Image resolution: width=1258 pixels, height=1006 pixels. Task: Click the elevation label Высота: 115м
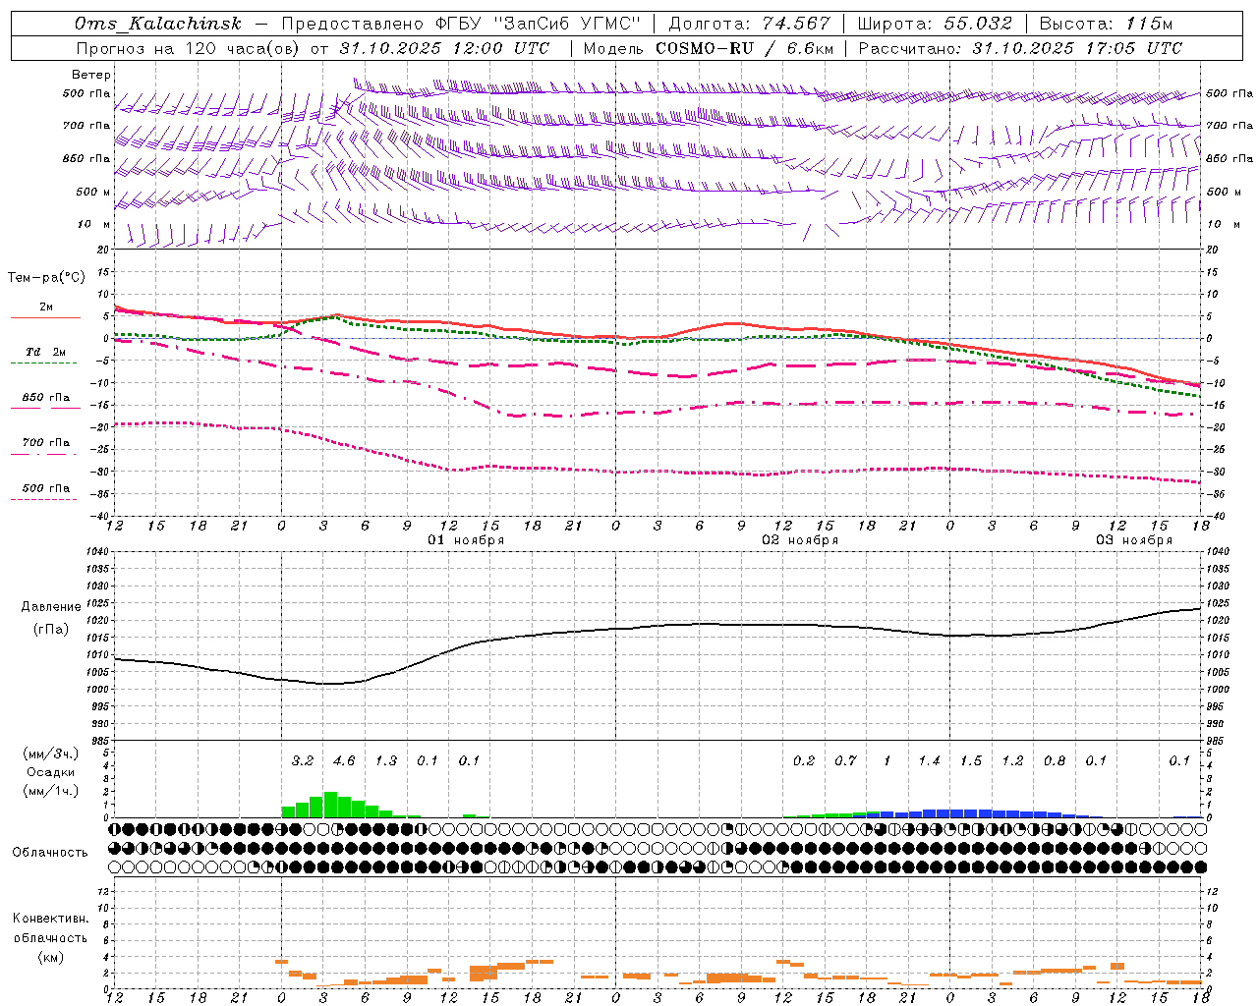tap(1106, 24)
